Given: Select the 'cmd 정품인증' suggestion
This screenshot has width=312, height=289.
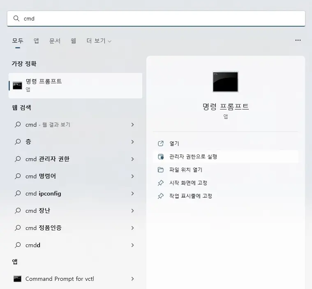Looking at the screenshot, I should click(75, 228).
